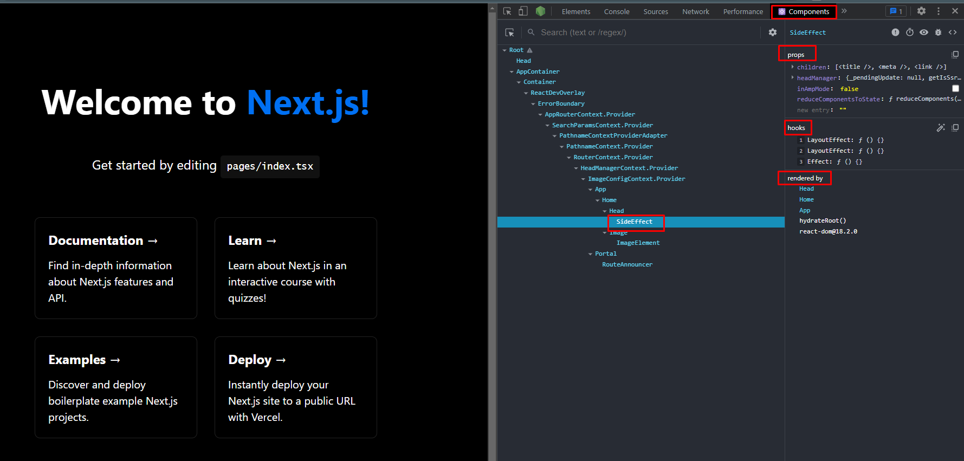This screenshot has width=964, height=461.
Task: Collapse the Root tree node
Action: [504, 50]
